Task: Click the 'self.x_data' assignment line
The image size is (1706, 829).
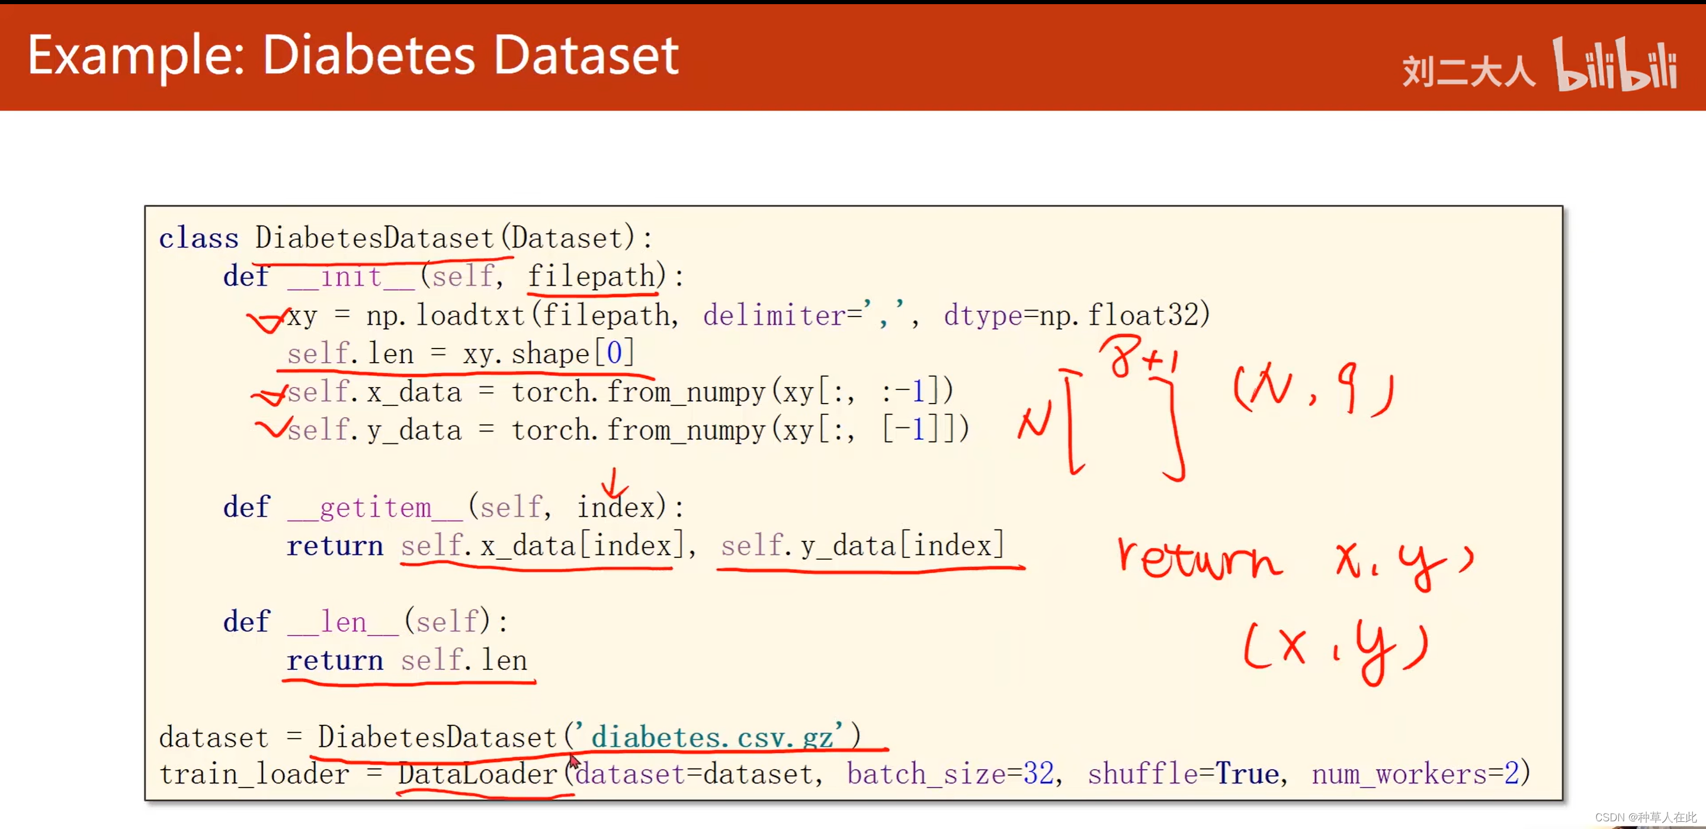Action: 620,392
